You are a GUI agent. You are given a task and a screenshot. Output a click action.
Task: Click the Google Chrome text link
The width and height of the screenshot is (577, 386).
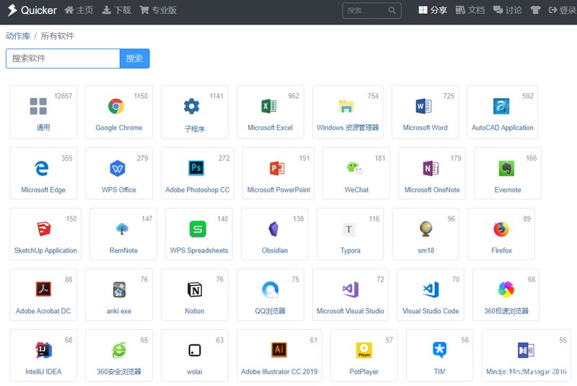[119, 128]
